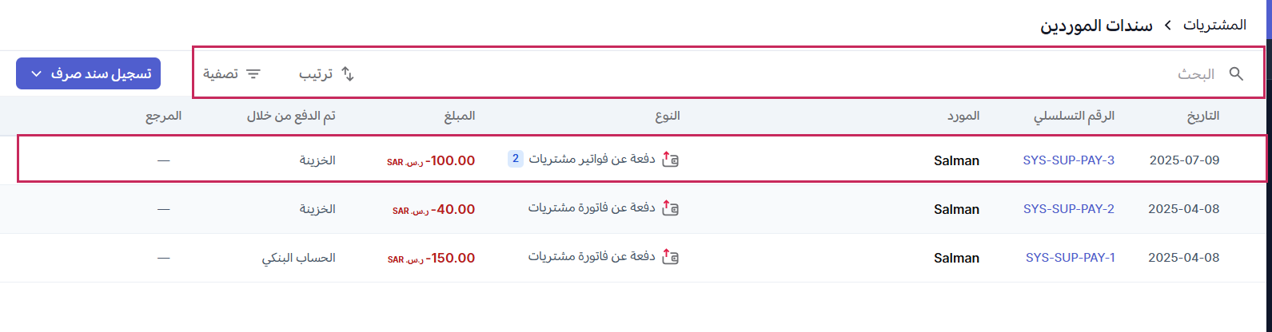Screen dimensions: 1272x332
Task: Click the التاريخ column header
Action: tap(1203, 116)
